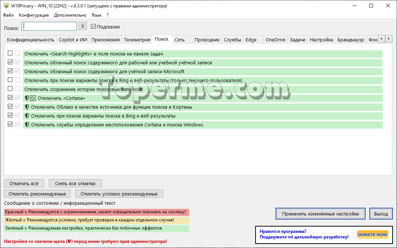Uncheck Отключить службы определения местоположения Cortana
397x248 pixels.
point(10,124)
